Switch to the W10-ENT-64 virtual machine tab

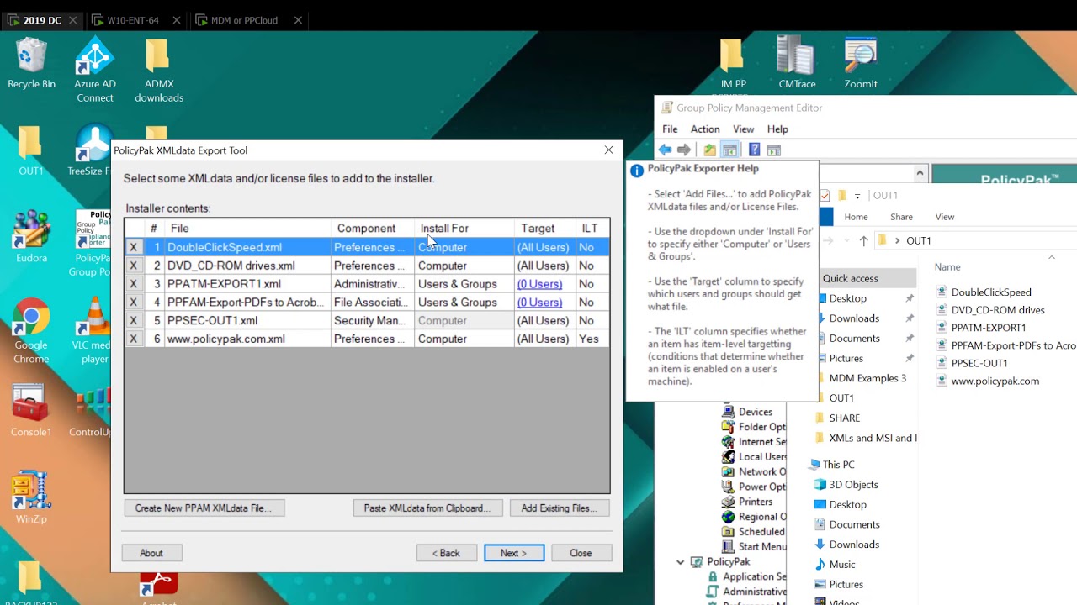(x=133, y=20)
